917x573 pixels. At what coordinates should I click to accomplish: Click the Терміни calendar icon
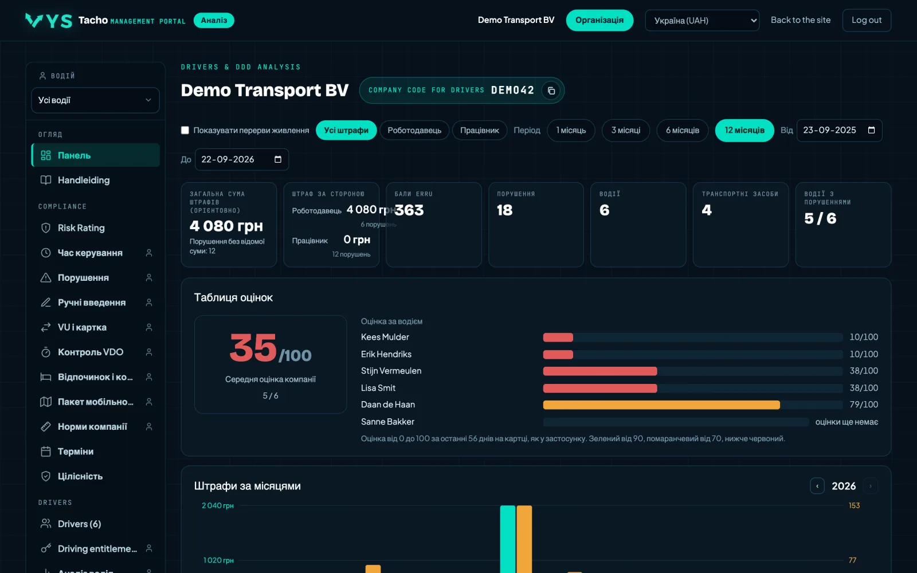46,452
